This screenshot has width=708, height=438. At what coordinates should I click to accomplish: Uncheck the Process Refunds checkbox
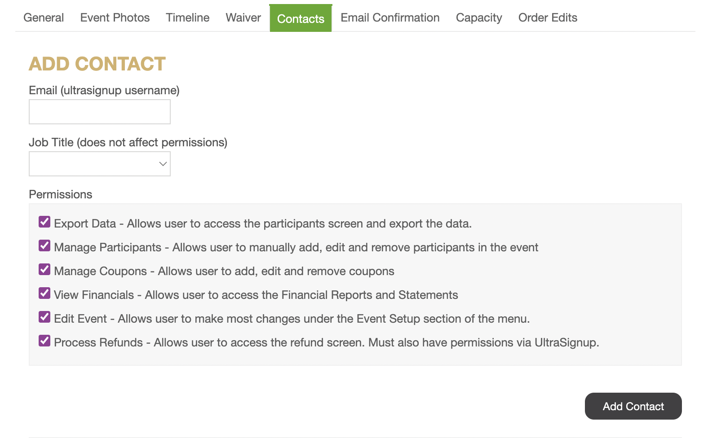(44, 341)
